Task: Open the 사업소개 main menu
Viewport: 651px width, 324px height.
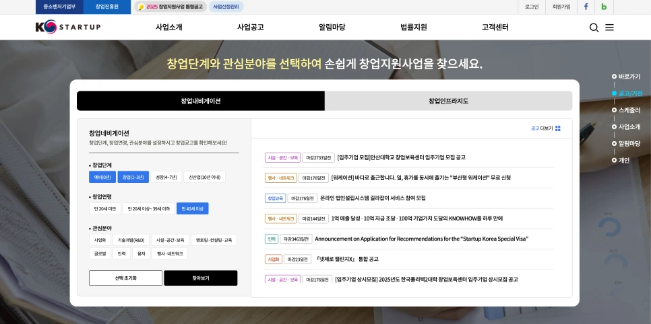Action: 169,28
